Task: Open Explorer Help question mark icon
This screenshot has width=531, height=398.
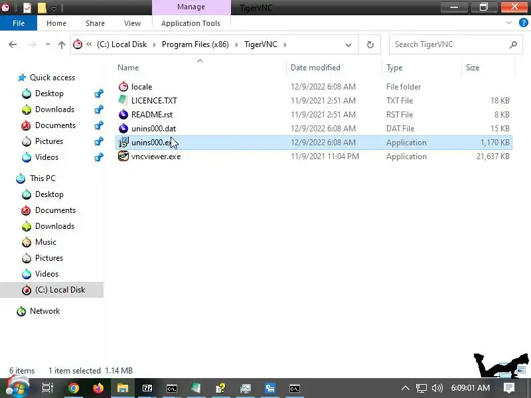Action: pos(524,23)
